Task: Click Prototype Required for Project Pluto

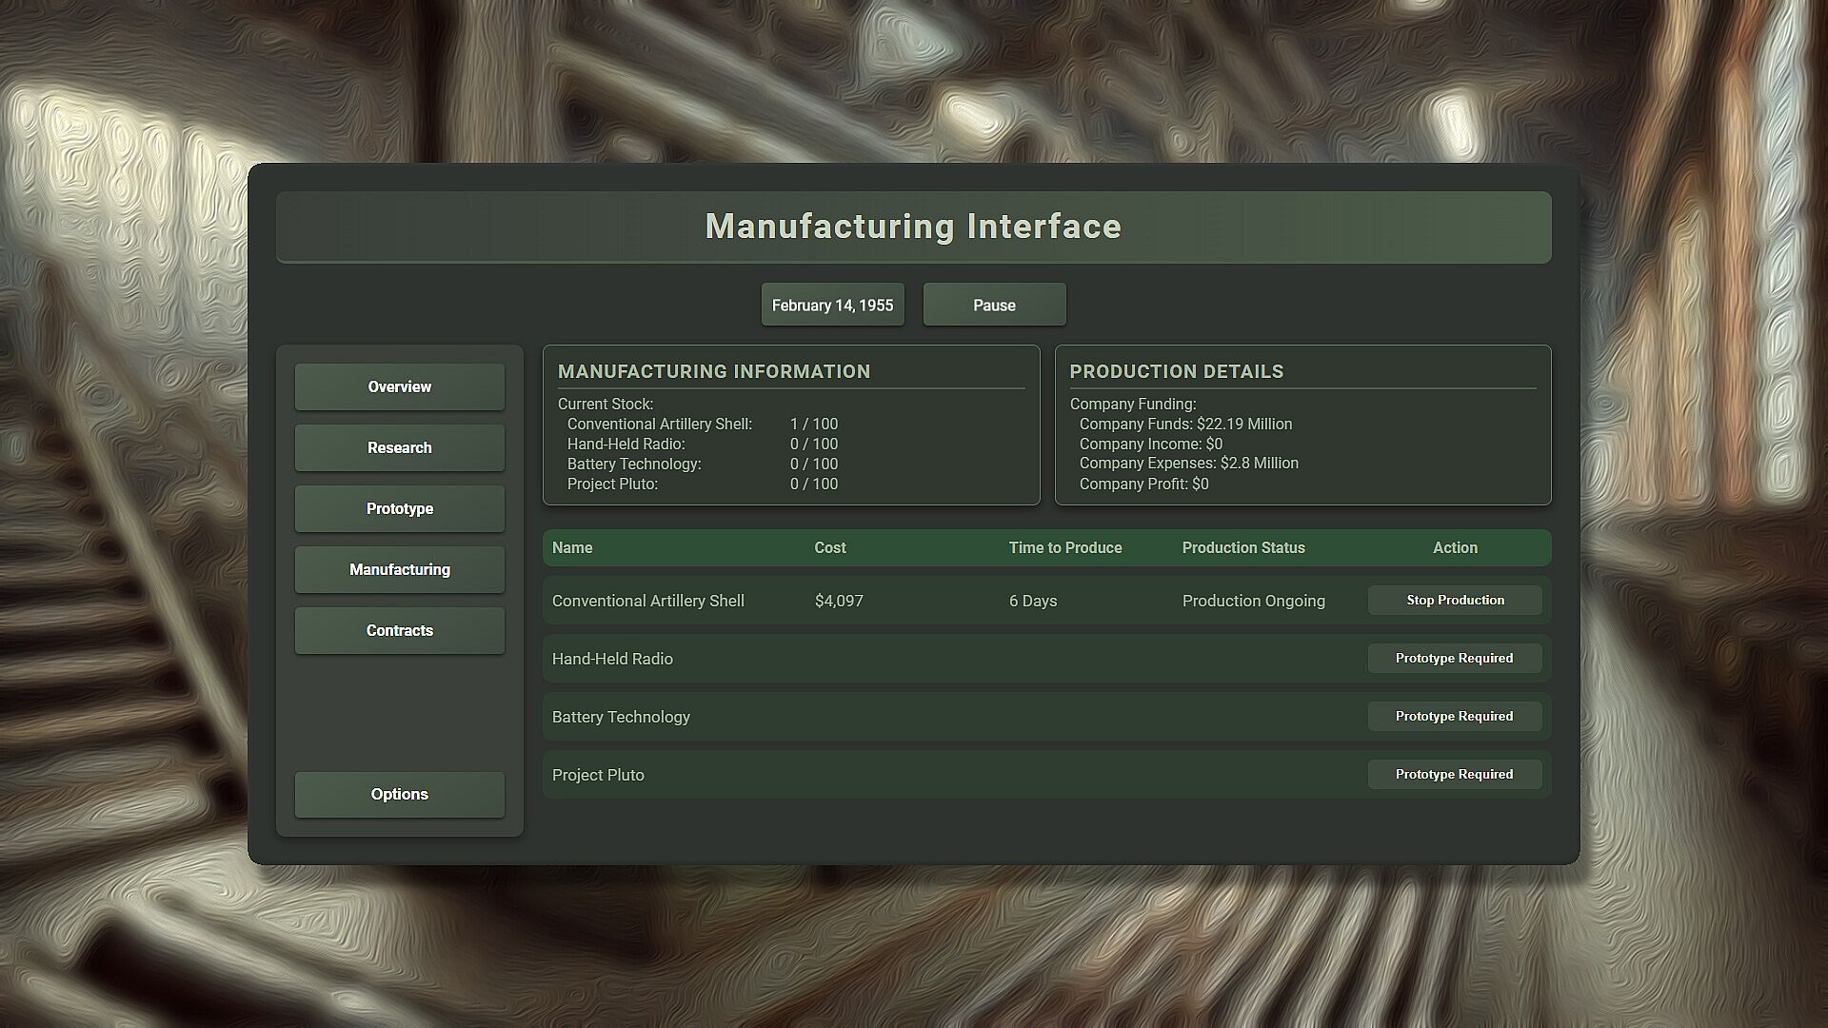Action: 1455,774
